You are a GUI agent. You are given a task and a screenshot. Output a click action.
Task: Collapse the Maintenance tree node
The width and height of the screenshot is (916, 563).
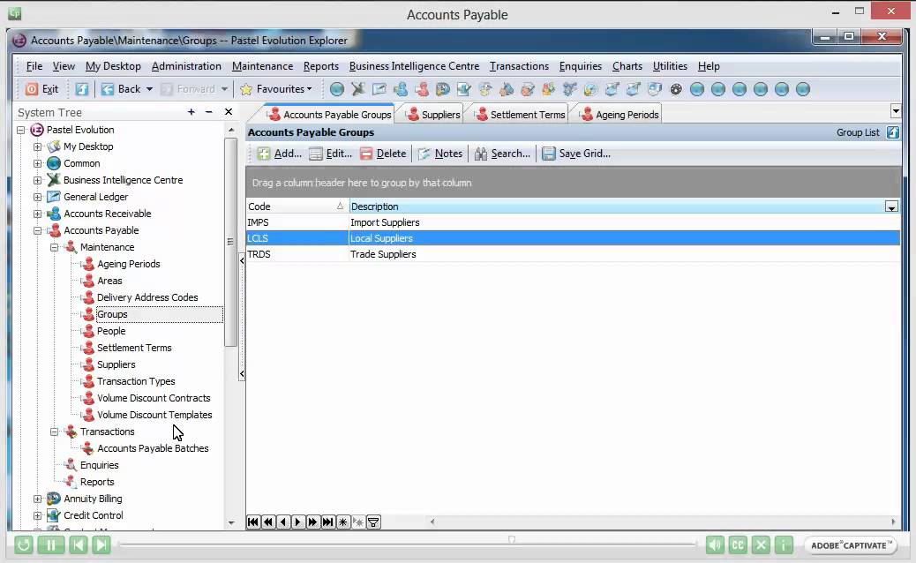tap(55, 247)
